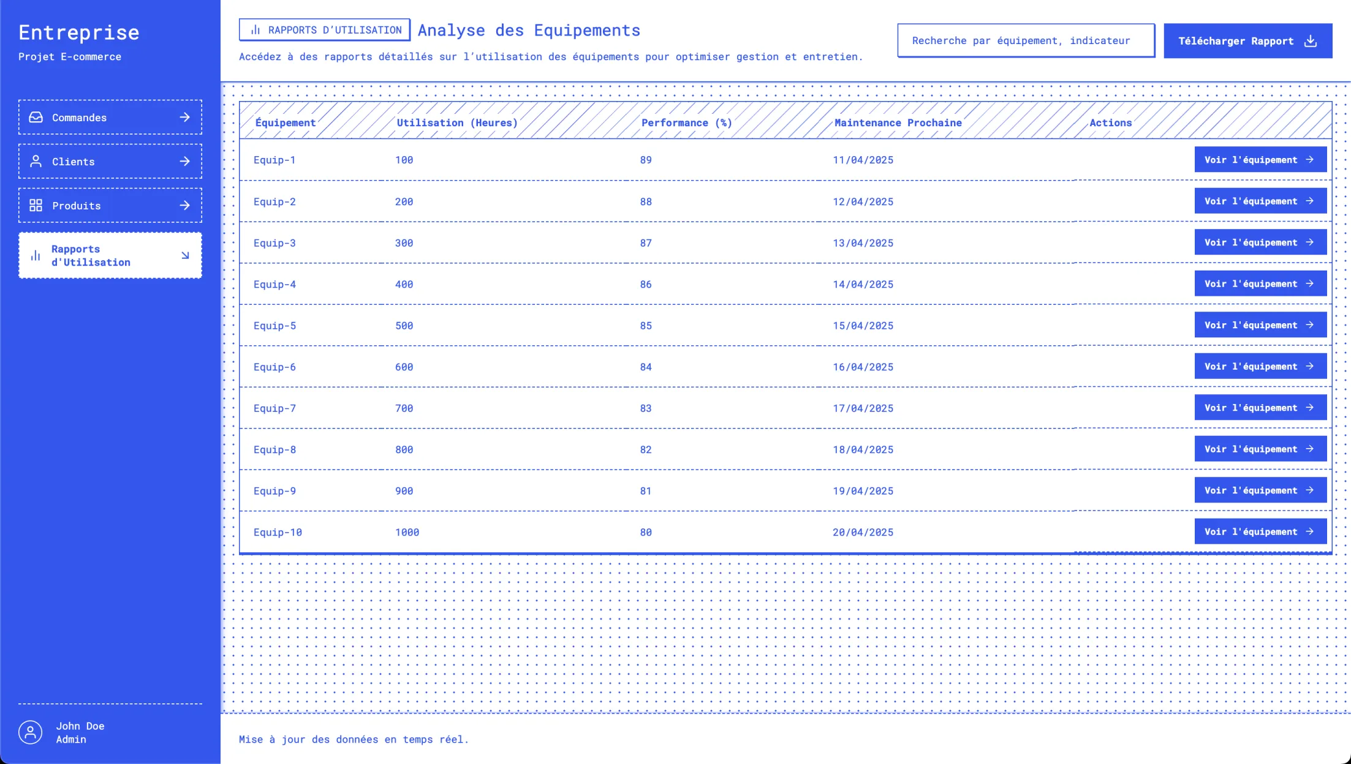
Task: Click the download icon on the Télécharger Rapport button
Action: 1311,41
